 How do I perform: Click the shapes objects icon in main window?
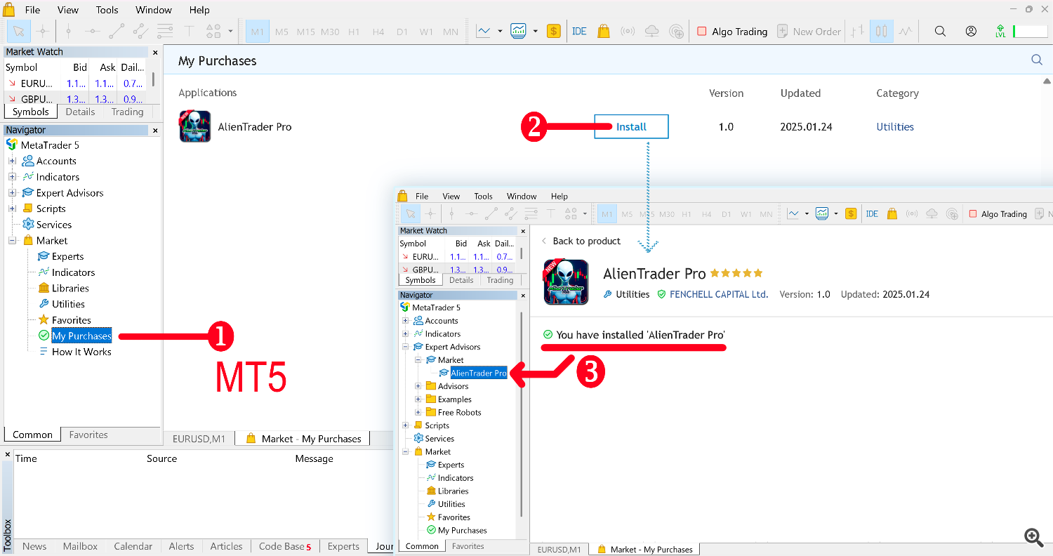point(213,31)
